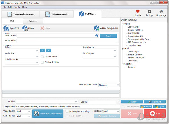The height and width of the screenshot is (124, 169).
Task: Enable Disable Audio checkbox
Action: [42, 57]
